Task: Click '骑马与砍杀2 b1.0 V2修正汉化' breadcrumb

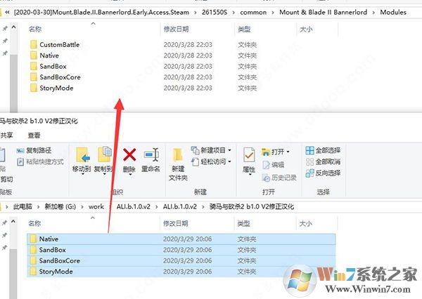Action: click(x=252, y=206)
